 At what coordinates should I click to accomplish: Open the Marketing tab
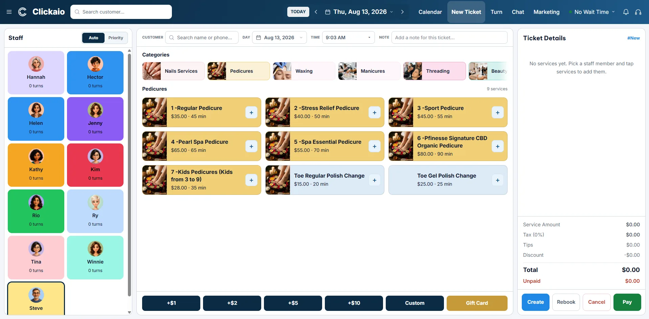point(546,12)
